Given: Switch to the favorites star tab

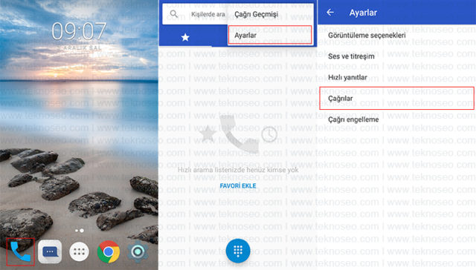Looking at the screenshot, I should pos(185,37).
